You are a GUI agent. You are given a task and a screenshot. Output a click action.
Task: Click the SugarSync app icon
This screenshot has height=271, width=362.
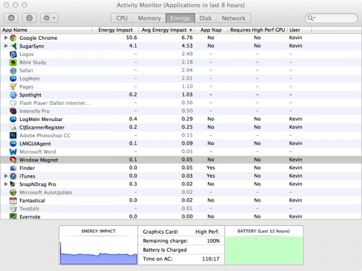pos(13,46)
